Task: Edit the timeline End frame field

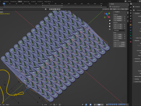Action: (124, 9)
